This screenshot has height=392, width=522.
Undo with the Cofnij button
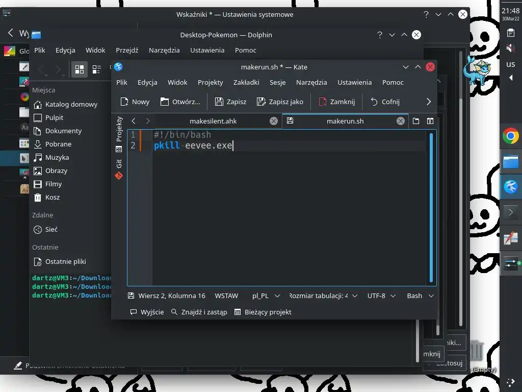[x=385, y=102]
